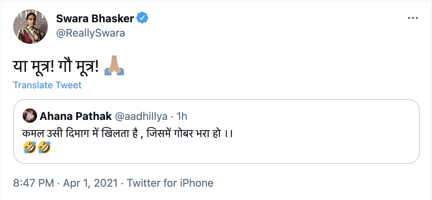Click the Twitter for iPhone source link
The image size is (432, 200).
170,183
